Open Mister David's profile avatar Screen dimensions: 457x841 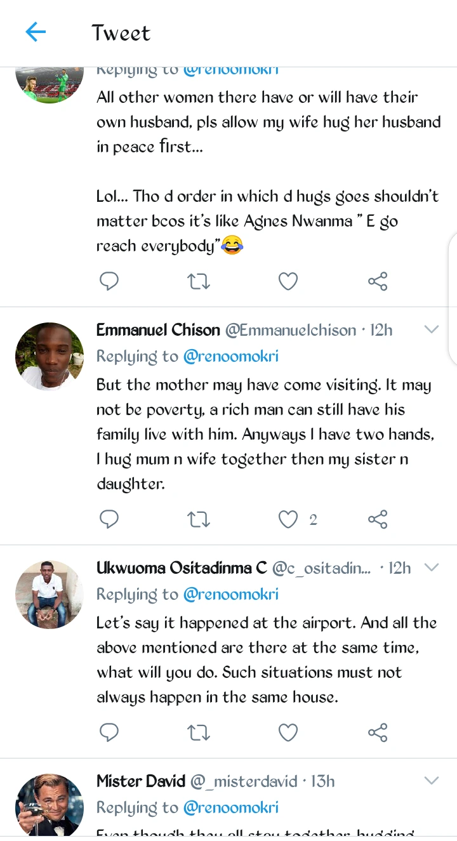point(50,805)
